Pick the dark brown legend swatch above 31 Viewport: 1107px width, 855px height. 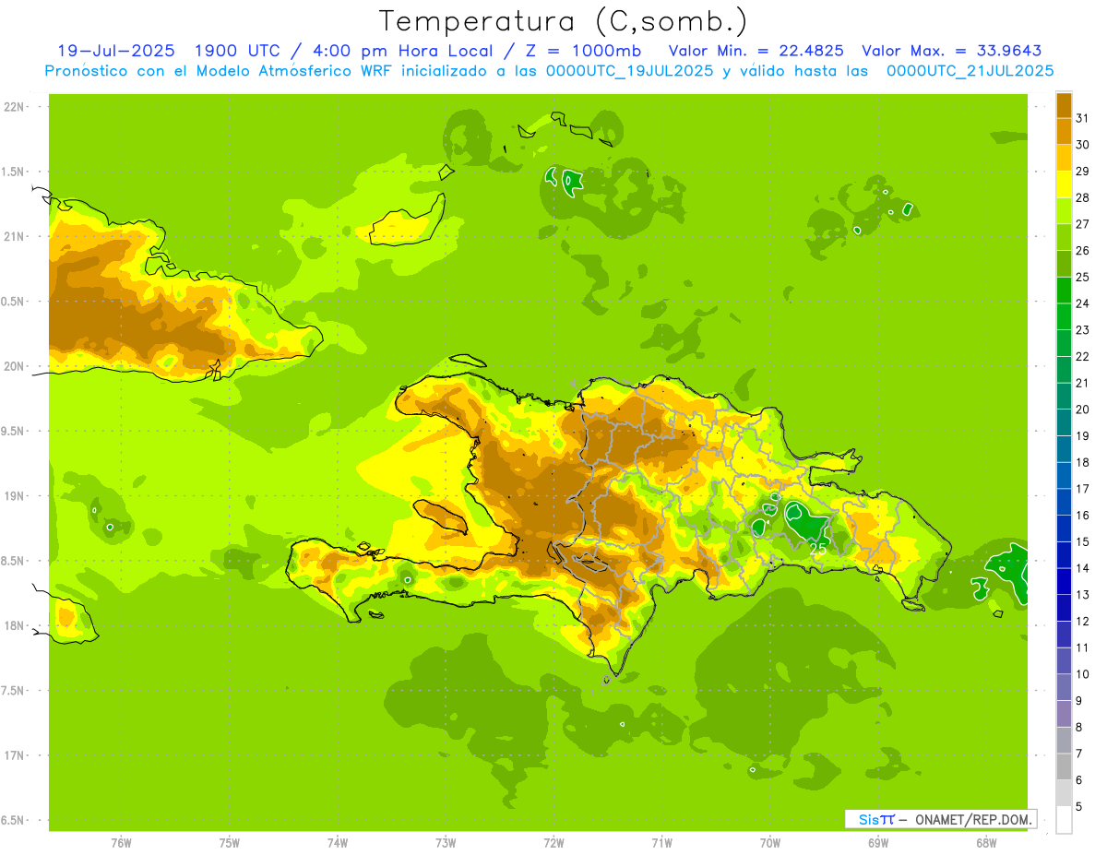coord(1064,105)
